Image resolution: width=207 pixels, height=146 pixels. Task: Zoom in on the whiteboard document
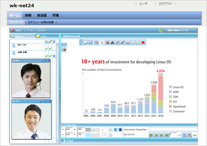click(190, 135)
